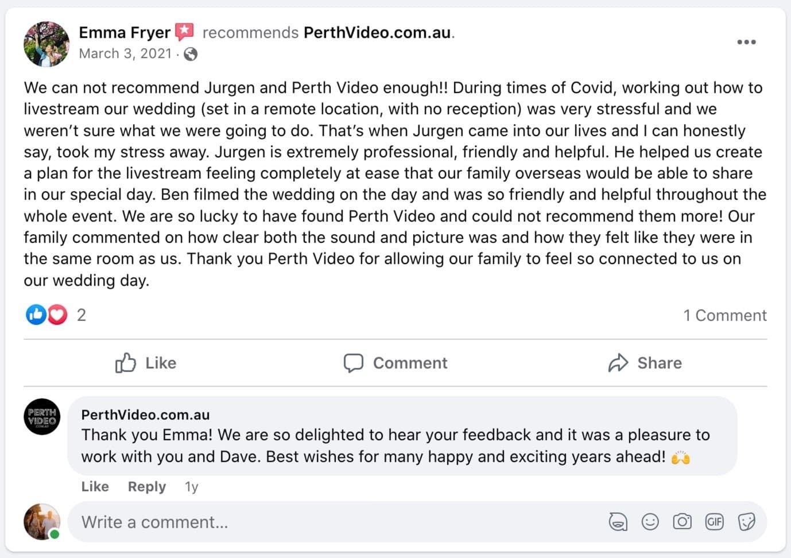Click the blue thumbs-up reaction icon
The image size is (791, 558).
point(36,315)
